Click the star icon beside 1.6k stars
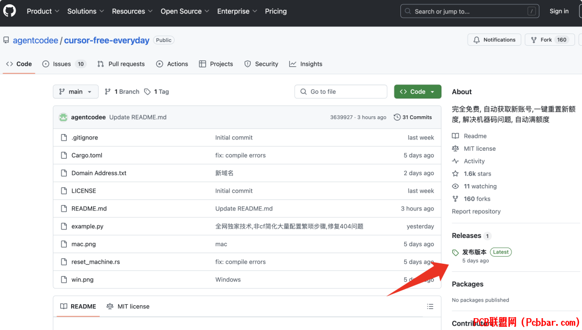This screenshot has height=330, width=582. pyautogui.click(x=455, y=174)
